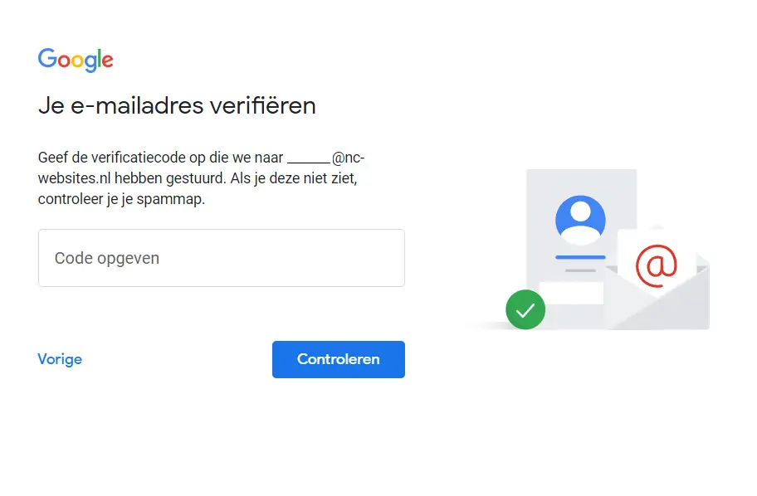Click the word spammap
Image resolution: width=757 pixels, height=496 pixels.
tap(170, 199)
